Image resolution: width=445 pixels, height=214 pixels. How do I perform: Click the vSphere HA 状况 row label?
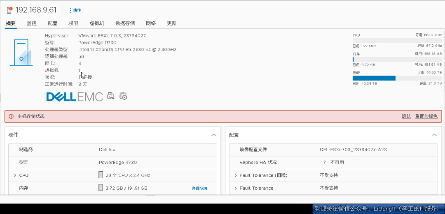click(x=258, y=163)
